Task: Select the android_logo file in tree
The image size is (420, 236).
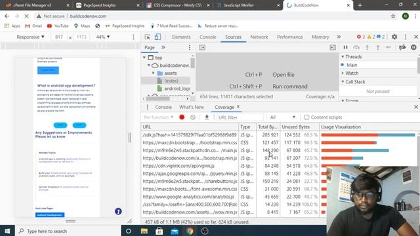Action: click(x=177, y=88)
